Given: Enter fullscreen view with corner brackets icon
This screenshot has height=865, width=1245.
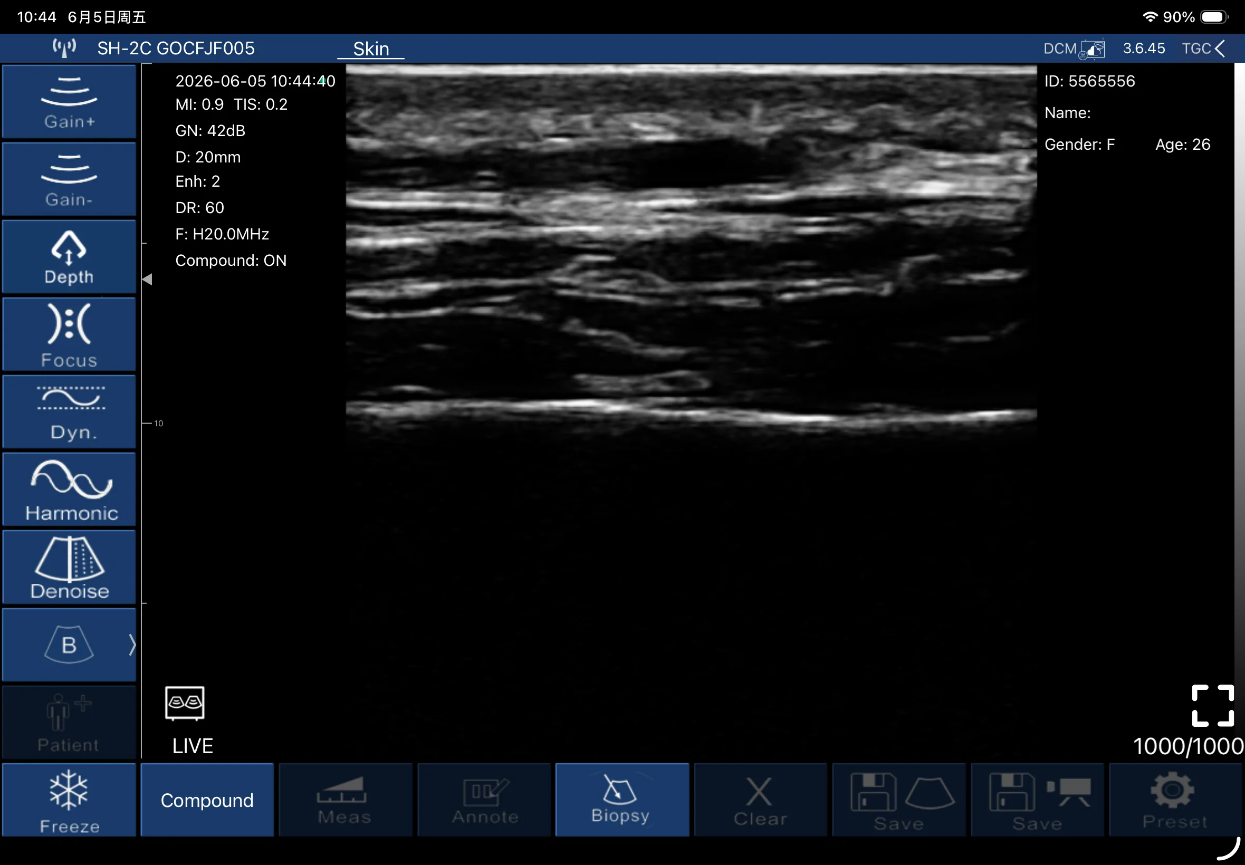Looking at the screenshot, I should (x=1212, y=706).
